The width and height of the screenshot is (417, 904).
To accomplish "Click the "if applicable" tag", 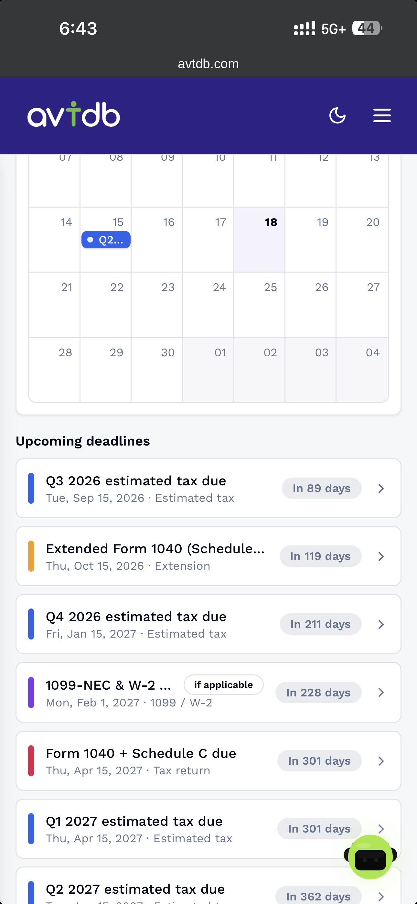I will coord(224,685).
